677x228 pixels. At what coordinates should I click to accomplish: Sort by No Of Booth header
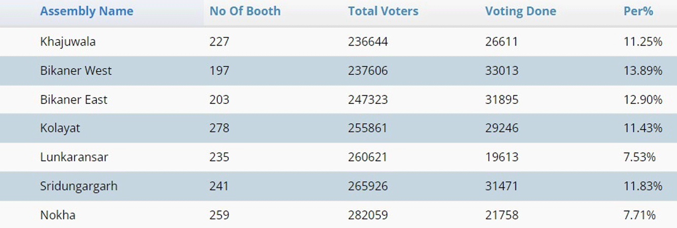(245, 11)
